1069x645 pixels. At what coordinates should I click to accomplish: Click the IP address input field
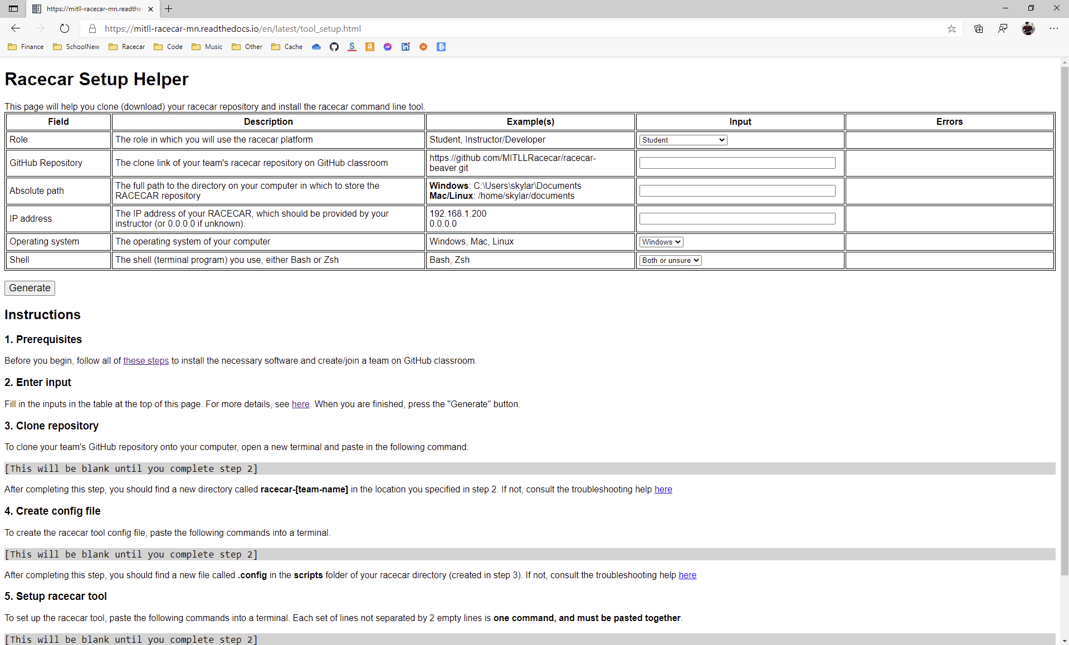(x=737, y=219)
